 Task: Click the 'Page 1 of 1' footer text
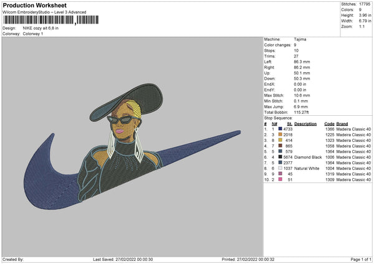pos(361,259)
